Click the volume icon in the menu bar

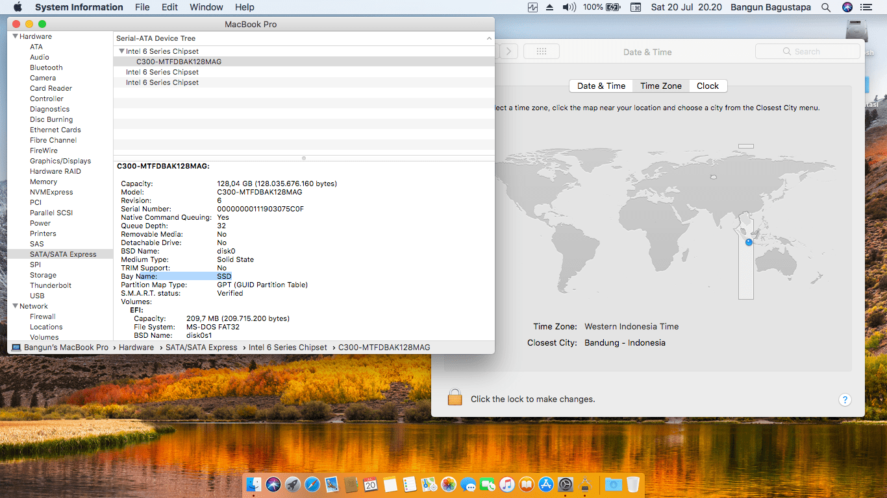[x=569, y=7]
